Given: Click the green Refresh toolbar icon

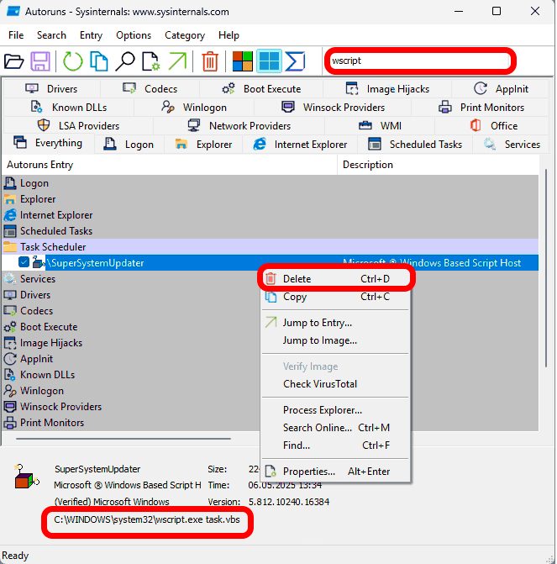Looking at the screenshot, I should [x=73, y=61].
